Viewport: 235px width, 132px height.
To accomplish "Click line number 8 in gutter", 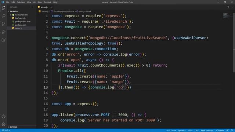I will 47,60.
